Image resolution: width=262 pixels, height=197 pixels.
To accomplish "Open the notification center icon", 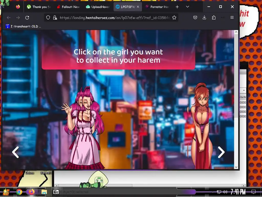I will pos(254,192).
